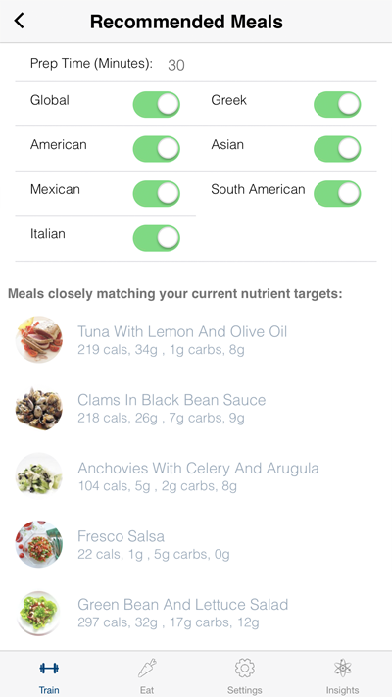Tap the back arrow icon
392x697 pixels.
pyautogui.click(x=20, y=21)
